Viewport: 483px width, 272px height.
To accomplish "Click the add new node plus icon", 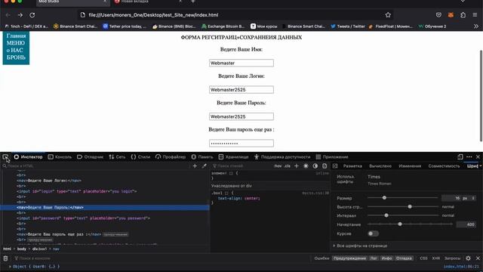I will pyautogui.click(x=195, y=166).
